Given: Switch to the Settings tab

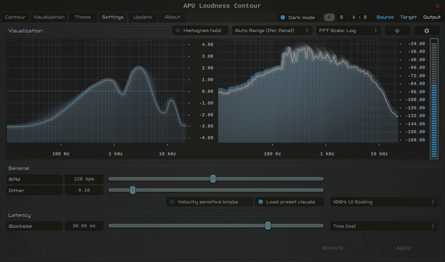Looking at the screenshot, I should tap(113, 17).
